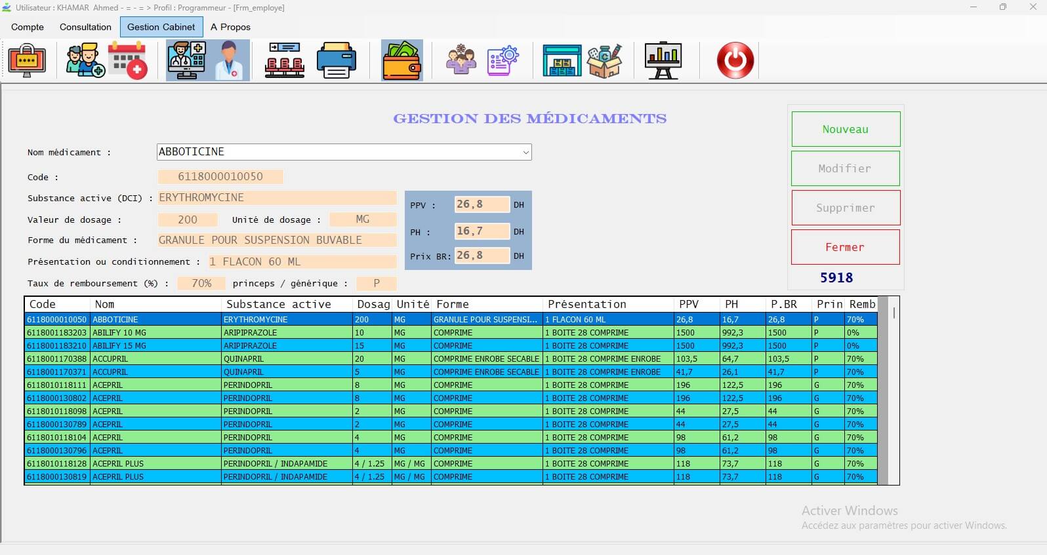The height and width of the screenshot is (555, 1047).
Task: Select row with code 6118000130819
Action: point(451,476)
